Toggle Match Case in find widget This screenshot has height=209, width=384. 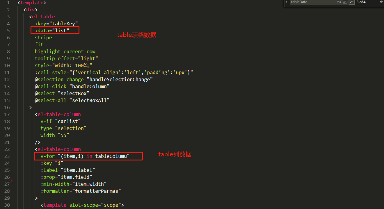click(339, 2)
